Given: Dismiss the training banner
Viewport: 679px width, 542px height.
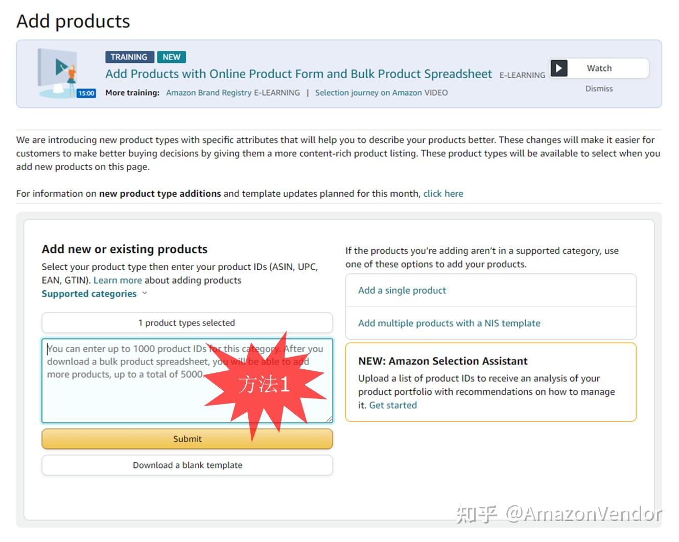Looking at the screenshot, I should [598, 88].
